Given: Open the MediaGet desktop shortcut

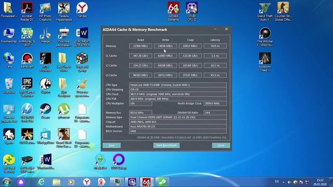Looking at the screenshot, I should (100, 162).
